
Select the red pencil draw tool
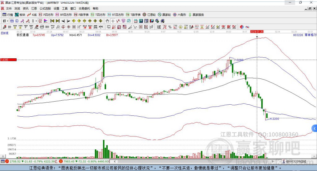(x=4, y=27)
